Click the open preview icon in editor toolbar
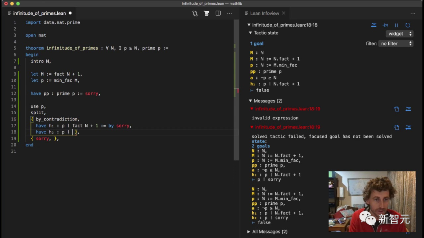 [207, 13]
